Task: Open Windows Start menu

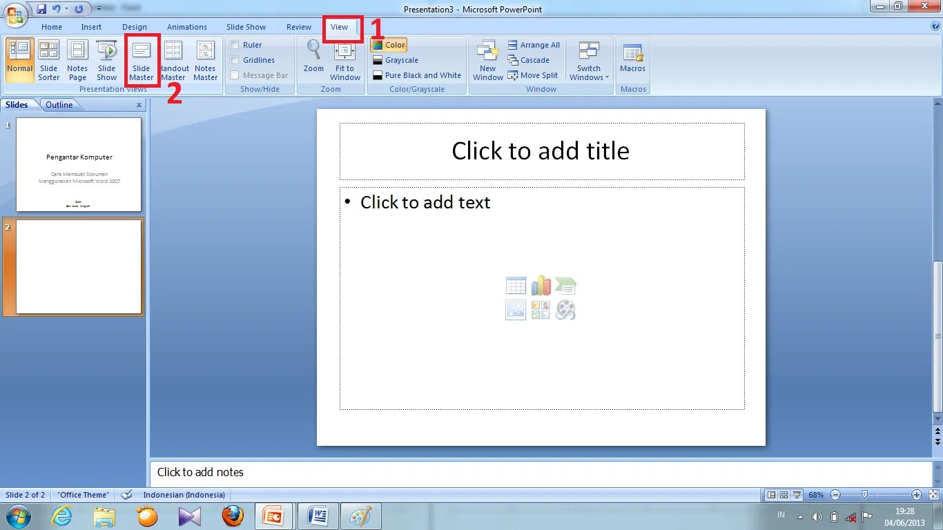Action: (17, 516)
